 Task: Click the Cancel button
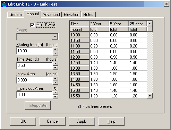53,121
